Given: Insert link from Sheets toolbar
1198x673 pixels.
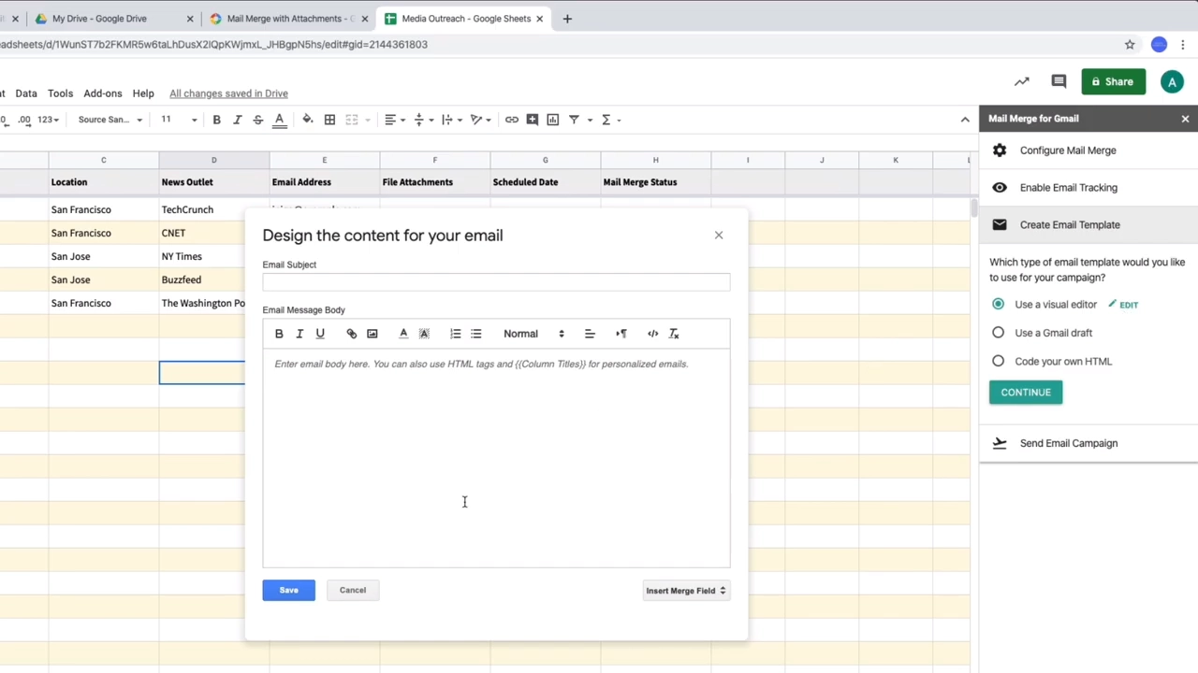Looking at the screenshot, I should pyautogui.click(x=512, y=120).
